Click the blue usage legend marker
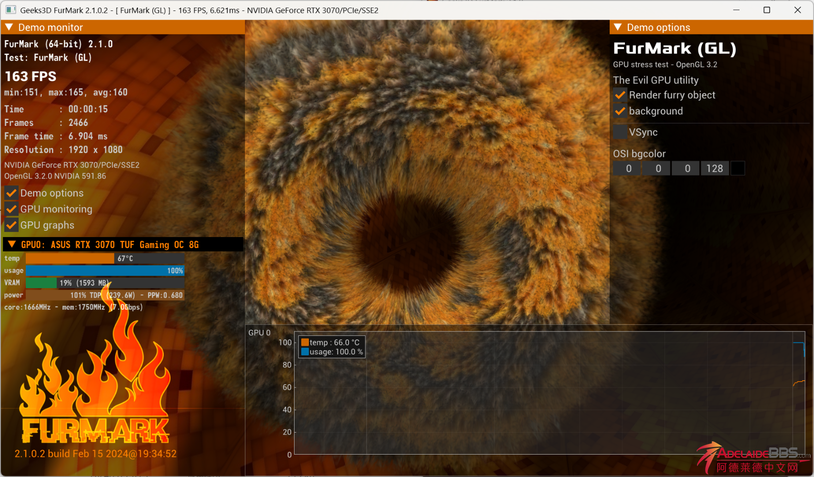The width and height of the screenshot is (814, 477). [x=305, y=352]
